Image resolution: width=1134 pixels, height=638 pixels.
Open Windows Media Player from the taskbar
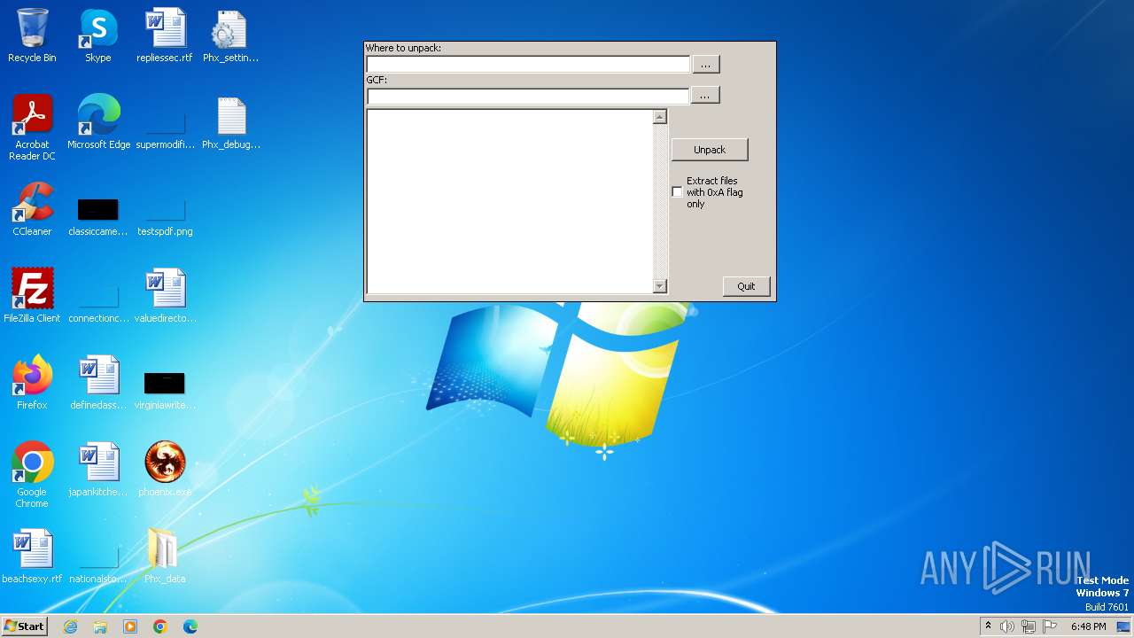(x=130, y=626)
